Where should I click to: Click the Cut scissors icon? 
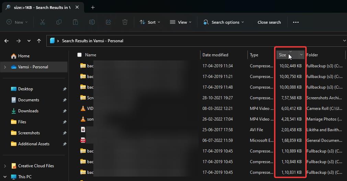pyautogui.click(x=43, y=22)
